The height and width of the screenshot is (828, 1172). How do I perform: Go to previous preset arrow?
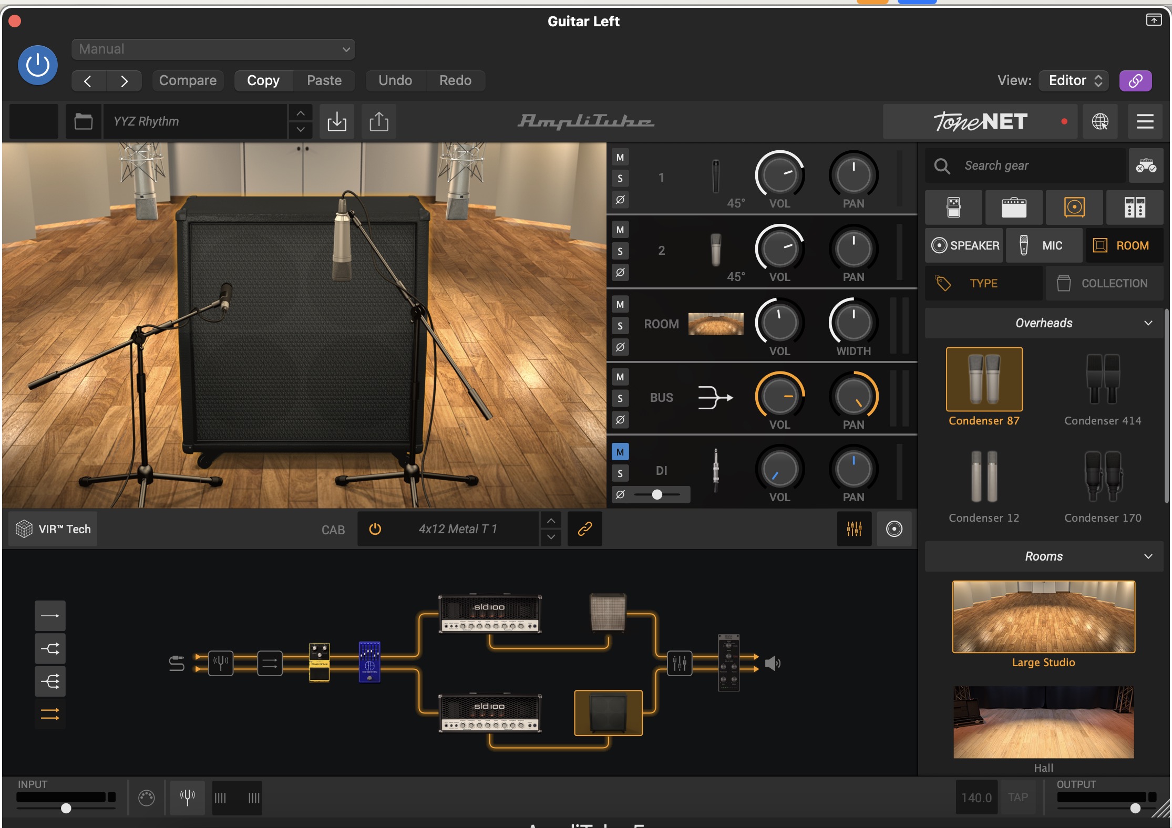click(88, 81)
